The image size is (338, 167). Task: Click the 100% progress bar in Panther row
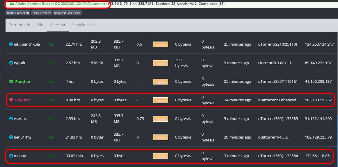click(x=161, y=82)
